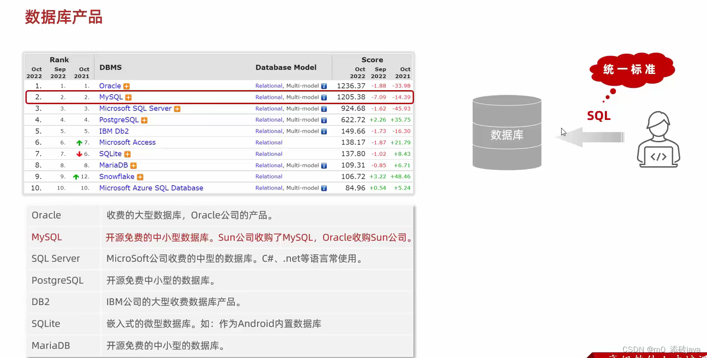Open the info icon in the IBM Db2 row
This screenshot has width=707, height=358.
tap(324, 132)
